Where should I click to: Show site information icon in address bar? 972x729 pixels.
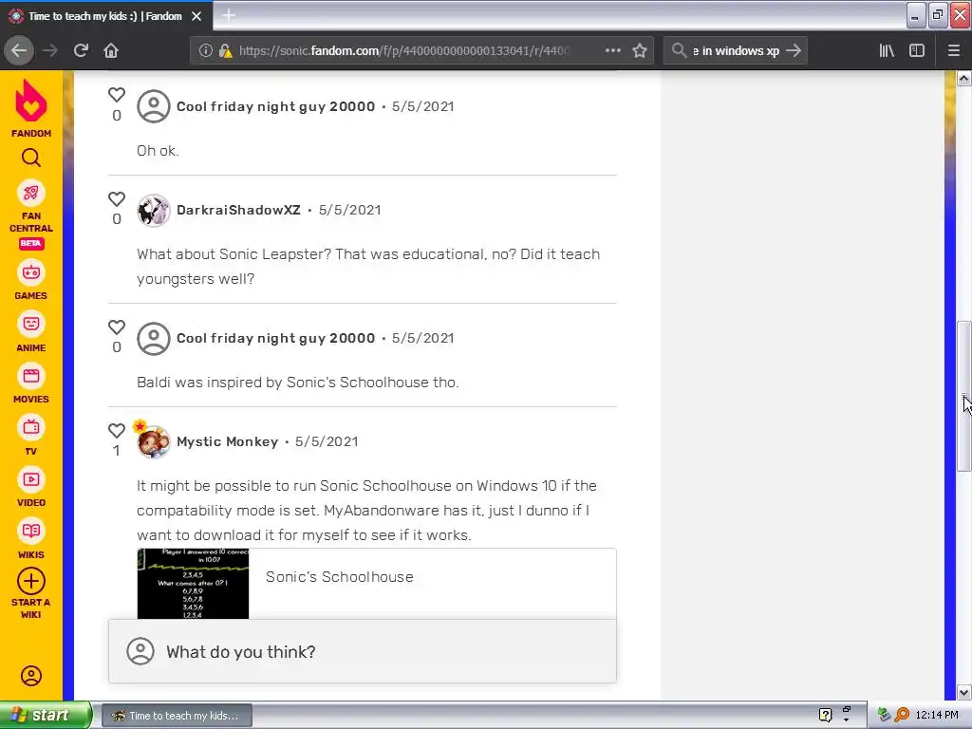(205, 51)
